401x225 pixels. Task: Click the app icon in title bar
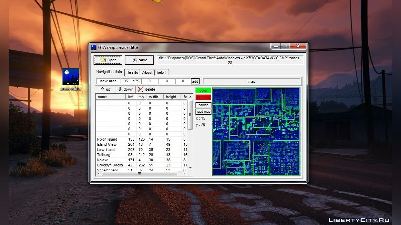[94, 47]
